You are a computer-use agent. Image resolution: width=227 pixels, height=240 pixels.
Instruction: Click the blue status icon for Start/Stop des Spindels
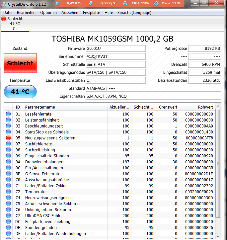8,132
